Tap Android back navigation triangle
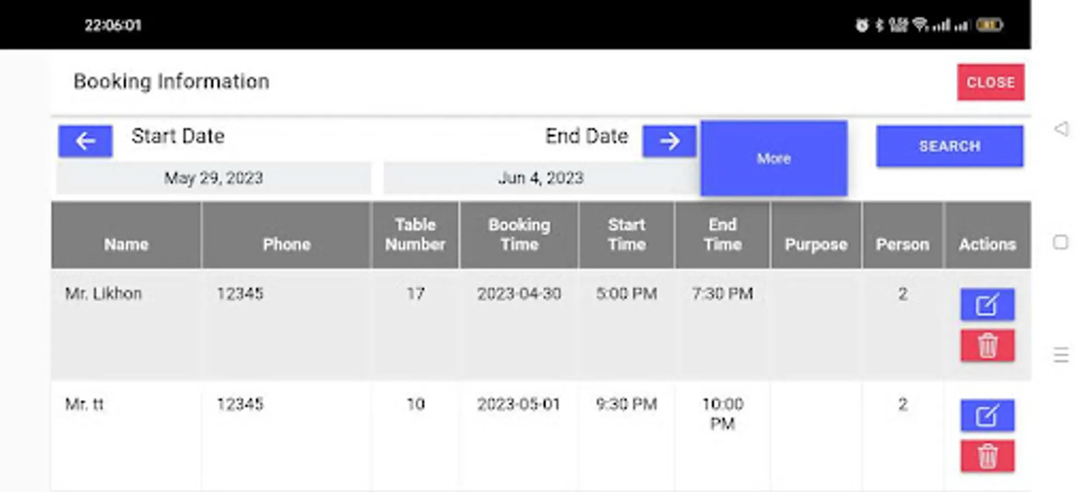Image resolution: width=1091 pixels, height=492 pixels. pos(1061,129)
